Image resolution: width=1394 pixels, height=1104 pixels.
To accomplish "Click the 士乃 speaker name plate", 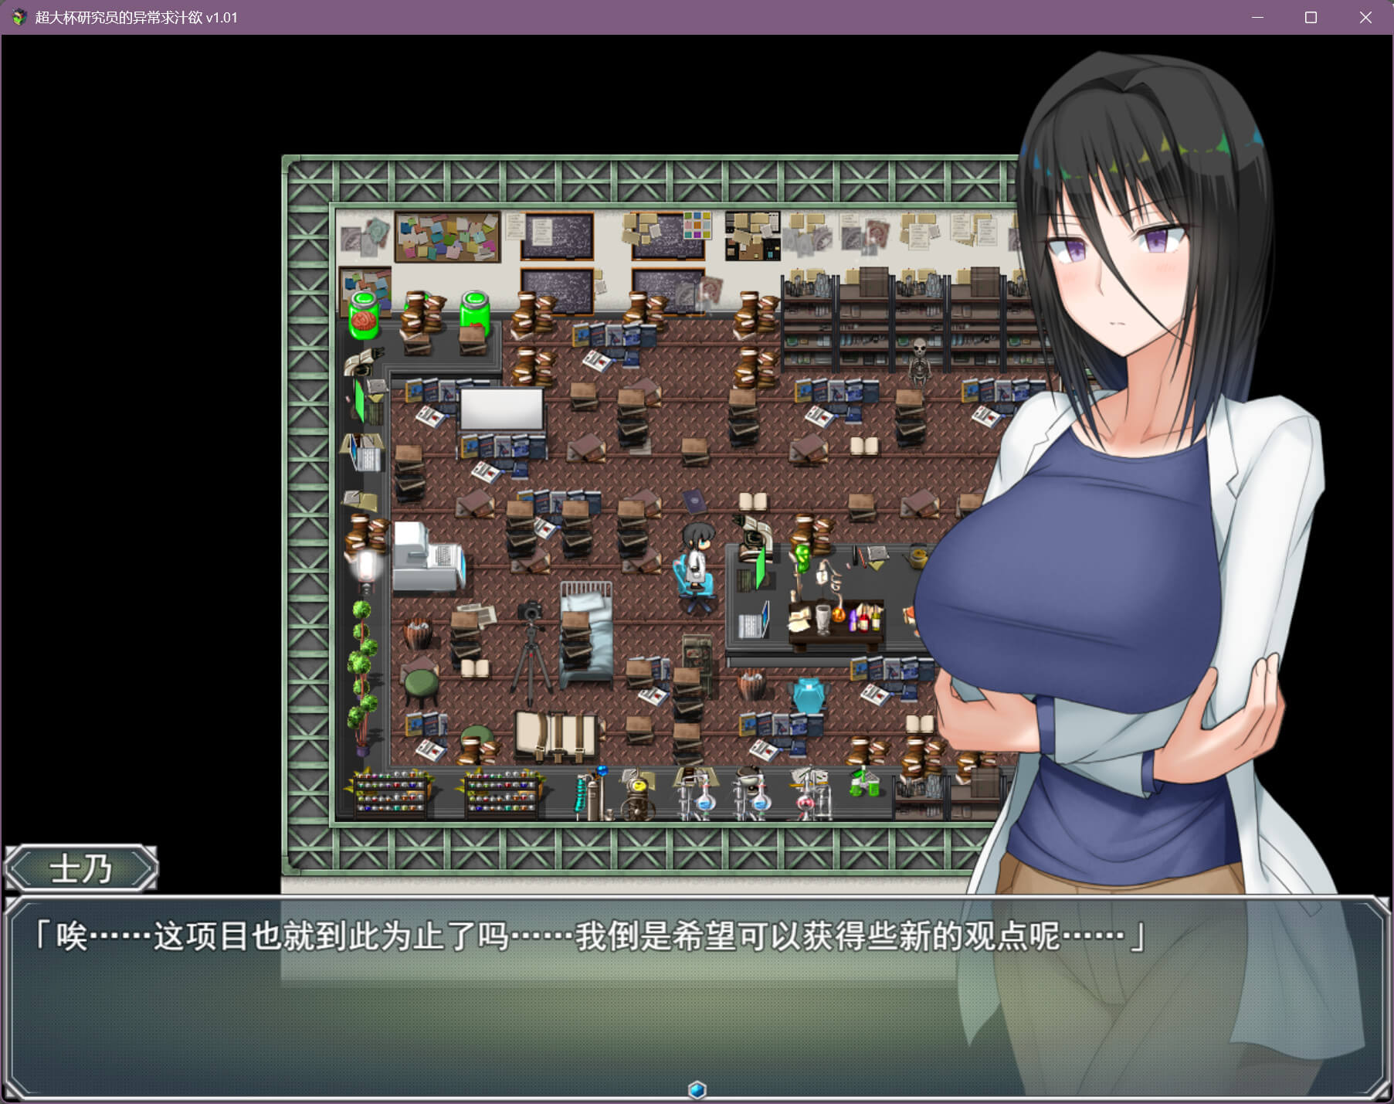I will coord(81,869).
